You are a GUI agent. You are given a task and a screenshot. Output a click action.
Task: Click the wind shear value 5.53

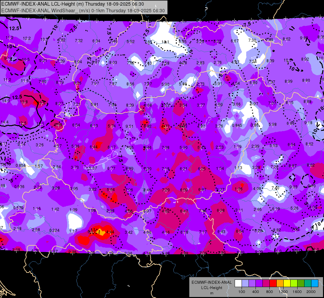274,146
